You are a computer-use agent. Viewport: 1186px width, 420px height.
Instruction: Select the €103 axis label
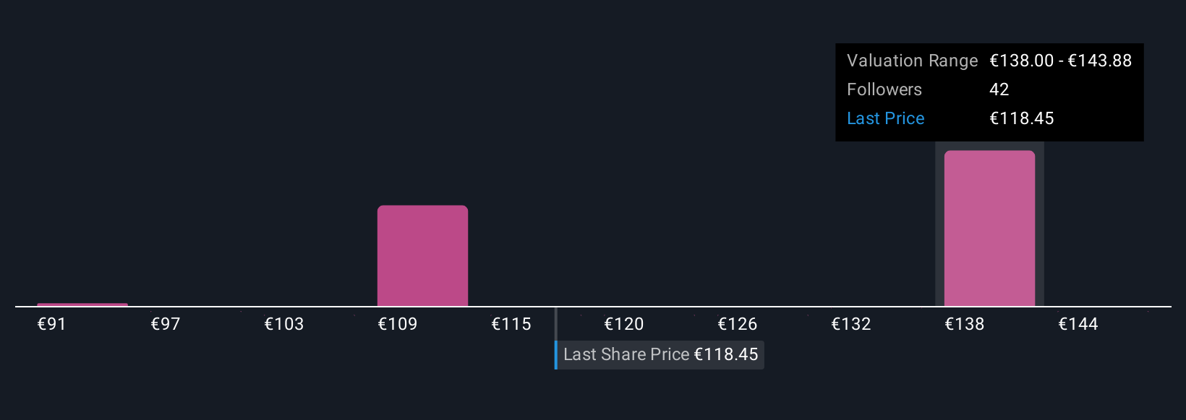(x=284, y=324)
